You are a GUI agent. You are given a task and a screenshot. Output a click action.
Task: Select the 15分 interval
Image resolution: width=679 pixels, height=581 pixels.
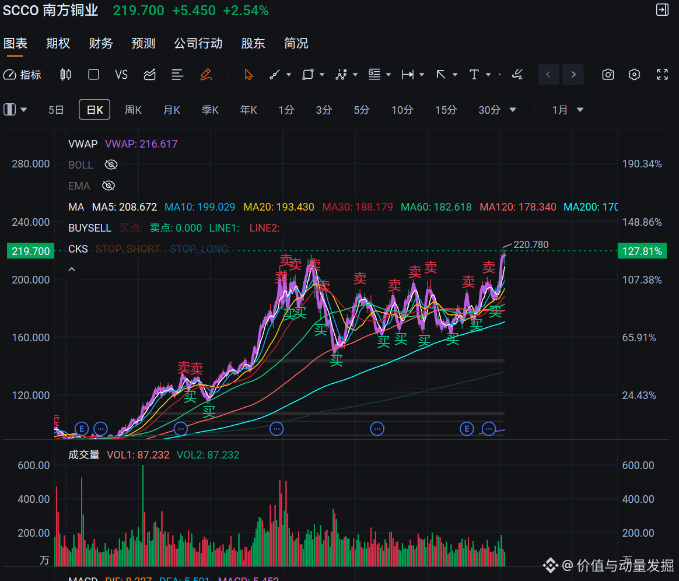(x=446, y=110)
